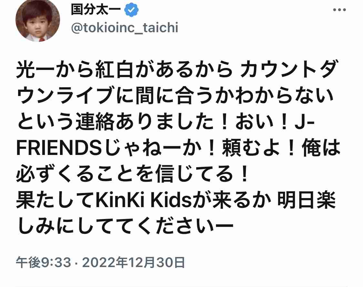
Task: Click the phrase という連絡ありました
Action: (115, 121)
